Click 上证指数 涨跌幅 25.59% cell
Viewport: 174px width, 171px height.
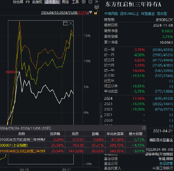58,145
